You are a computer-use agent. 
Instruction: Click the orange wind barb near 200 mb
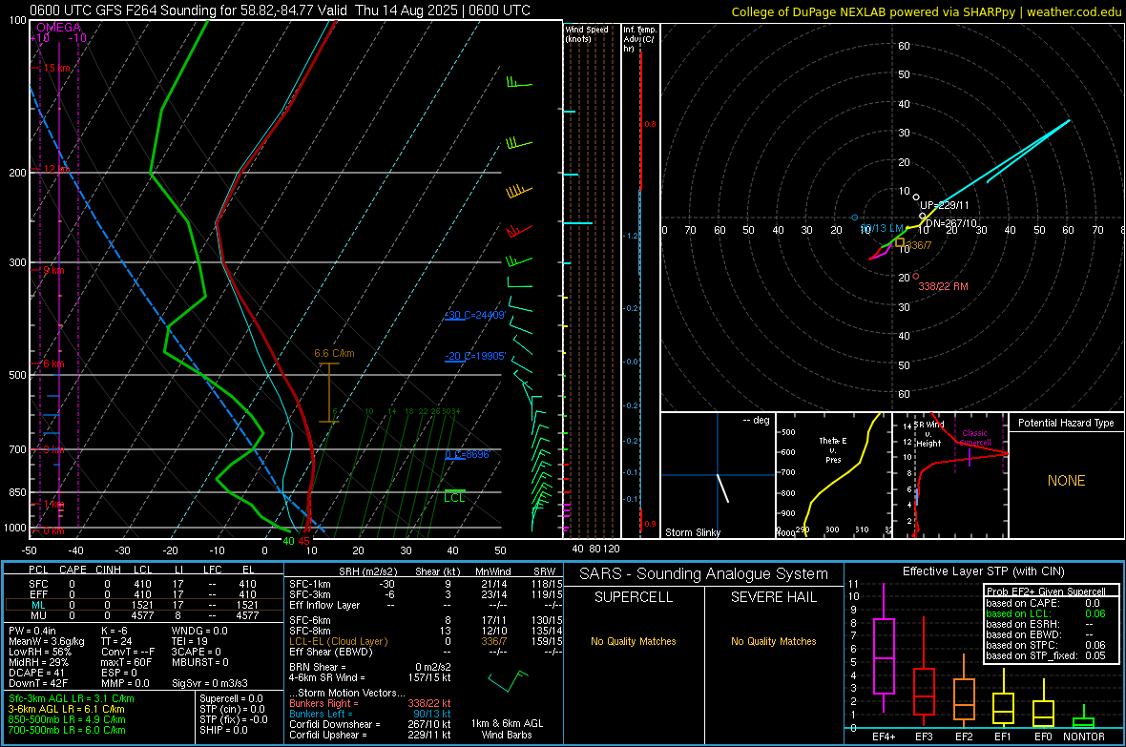518,191
